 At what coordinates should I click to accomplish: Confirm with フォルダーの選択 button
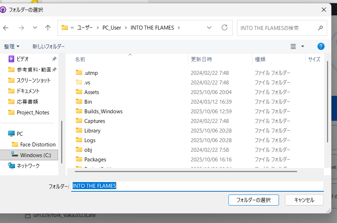pyautogui.click(x=254, y=200)
